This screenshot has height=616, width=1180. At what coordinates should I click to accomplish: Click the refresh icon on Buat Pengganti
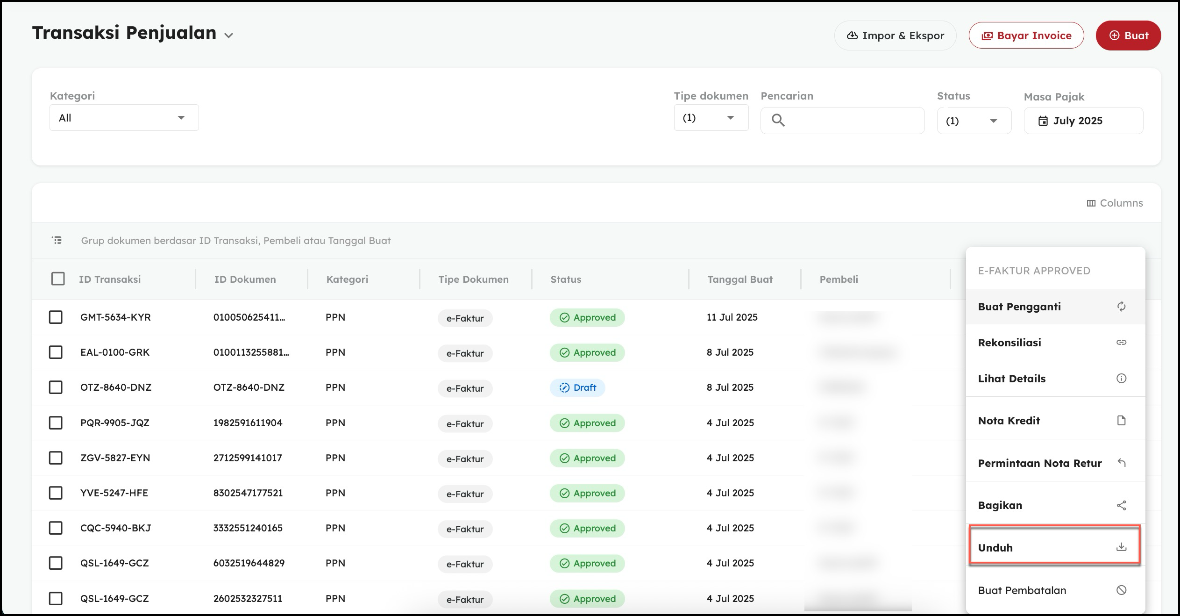point(1121,307)
